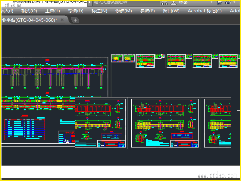241x181 pixels.
Task: Expand the arrow left of search field
Action: (x=89, y=2)
